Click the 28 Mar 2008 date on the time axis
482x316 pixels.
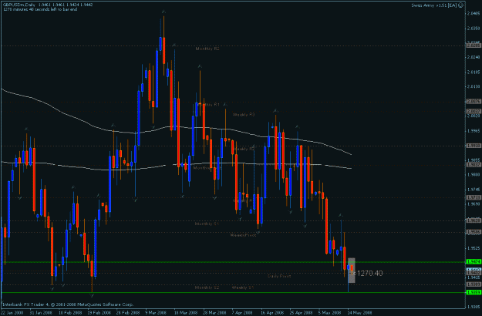[214, 313]
